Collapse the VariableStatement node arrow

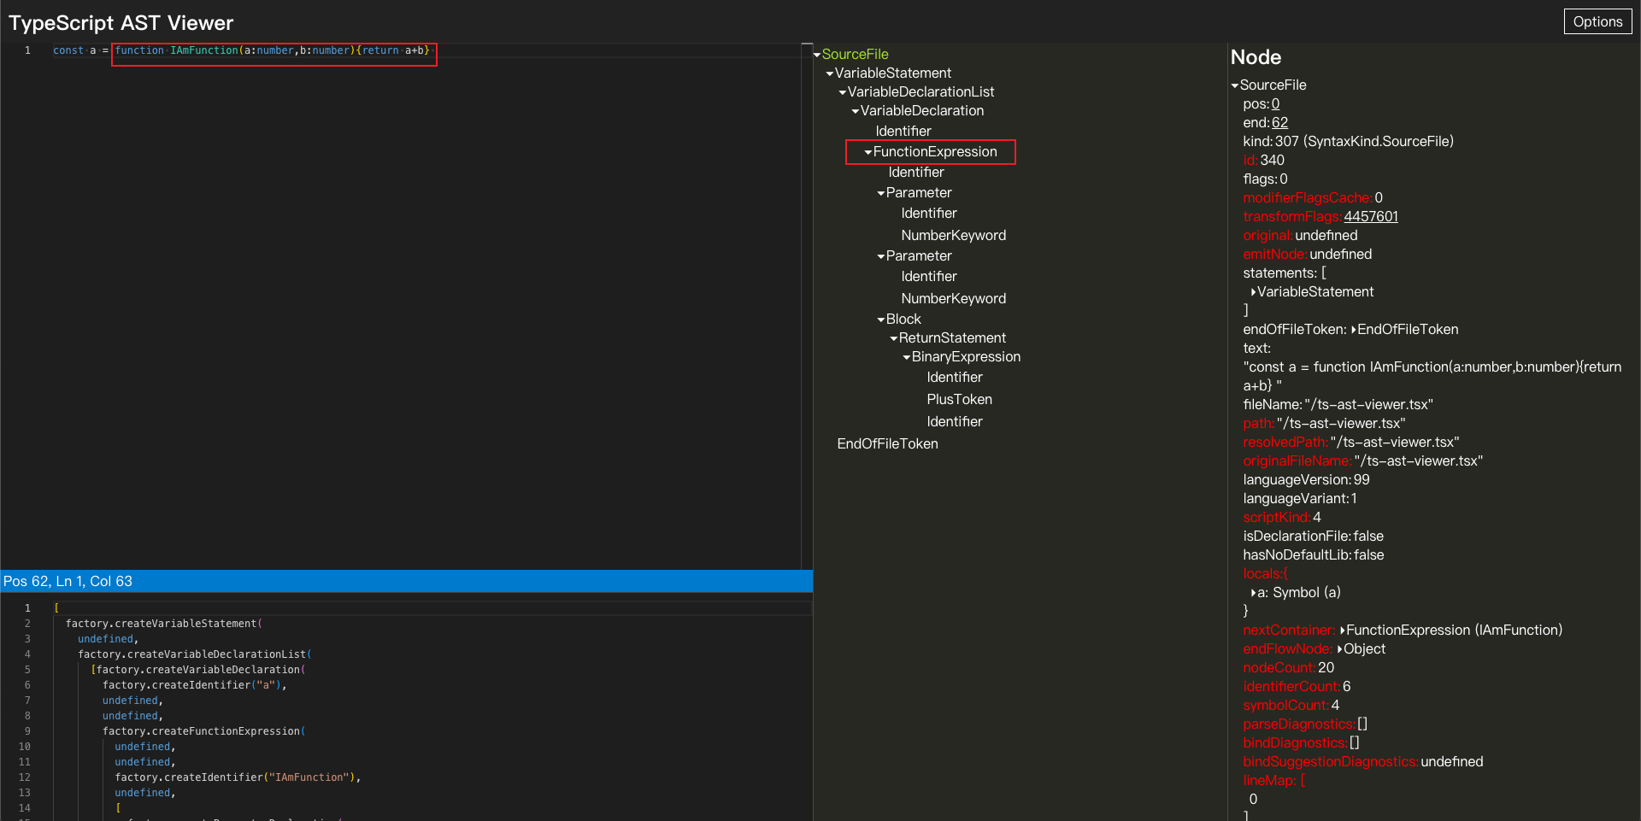830,73
